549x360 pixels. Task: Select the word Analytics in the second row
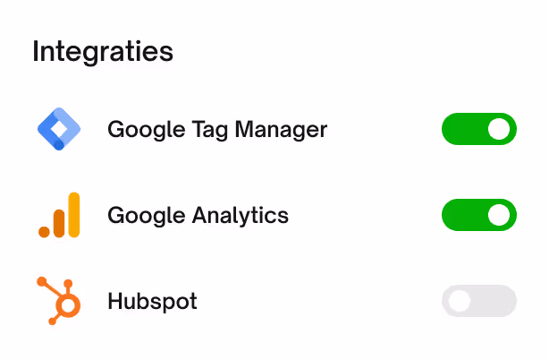(245, 217)
